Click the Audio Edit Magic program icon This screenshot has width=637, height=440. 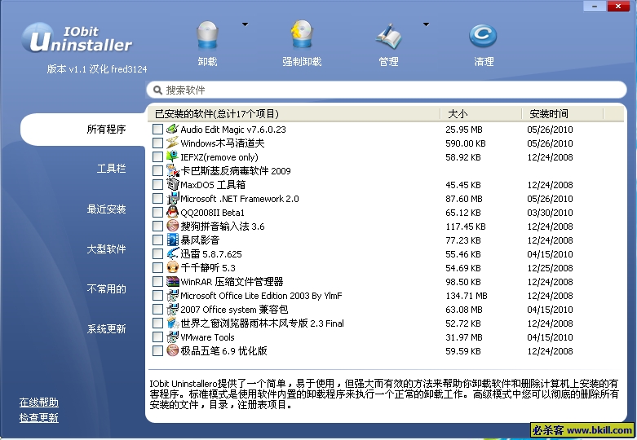tap(173, 129)
